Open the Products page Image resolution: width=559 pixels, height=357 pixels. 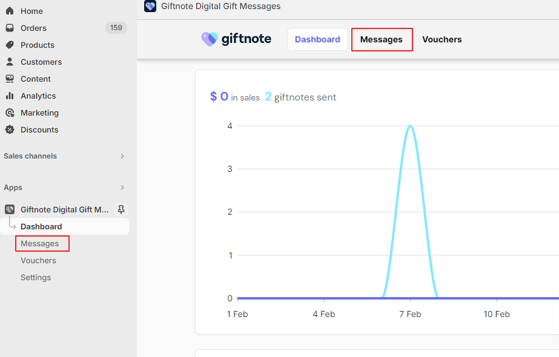click(38, 45)
